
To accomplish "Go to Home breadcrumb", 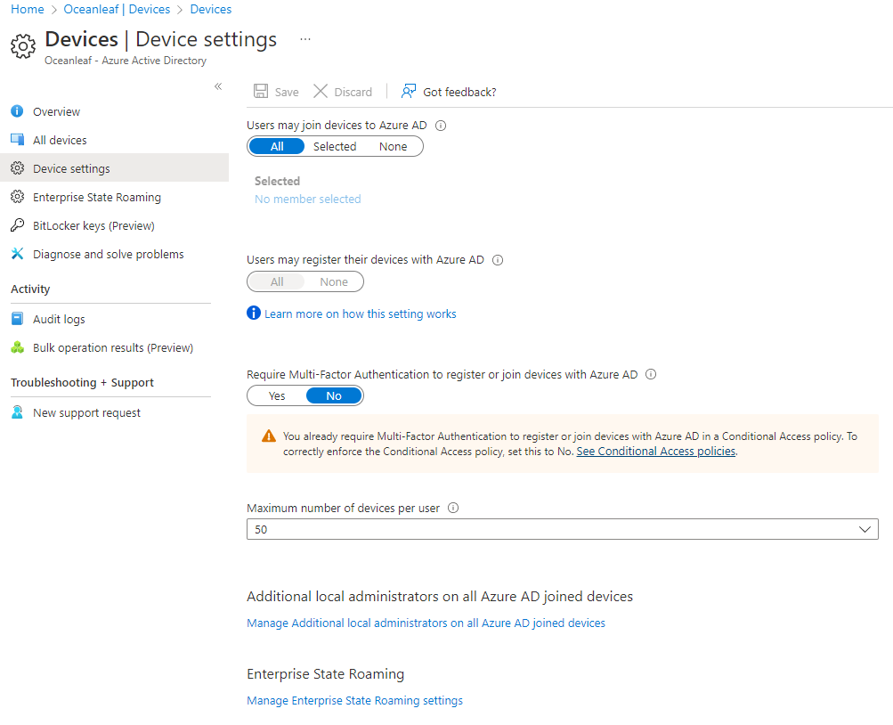I will click(x=28, y=9).
